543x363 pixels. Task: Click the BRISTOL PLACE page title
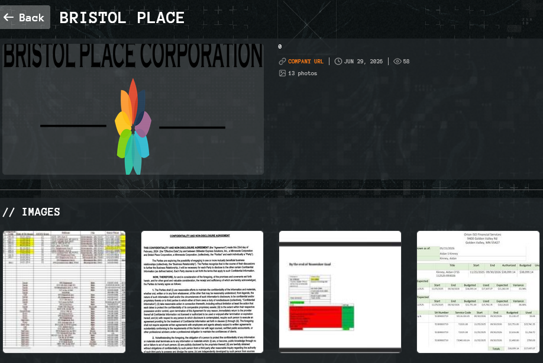(x=122, y=18)
